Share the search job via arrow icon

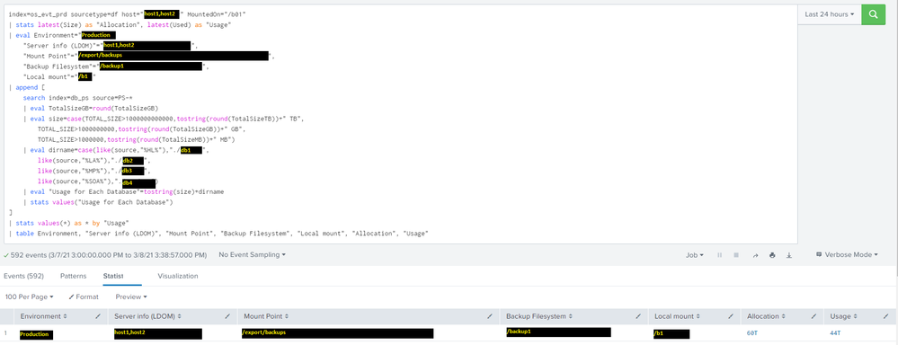coord(755,255)
